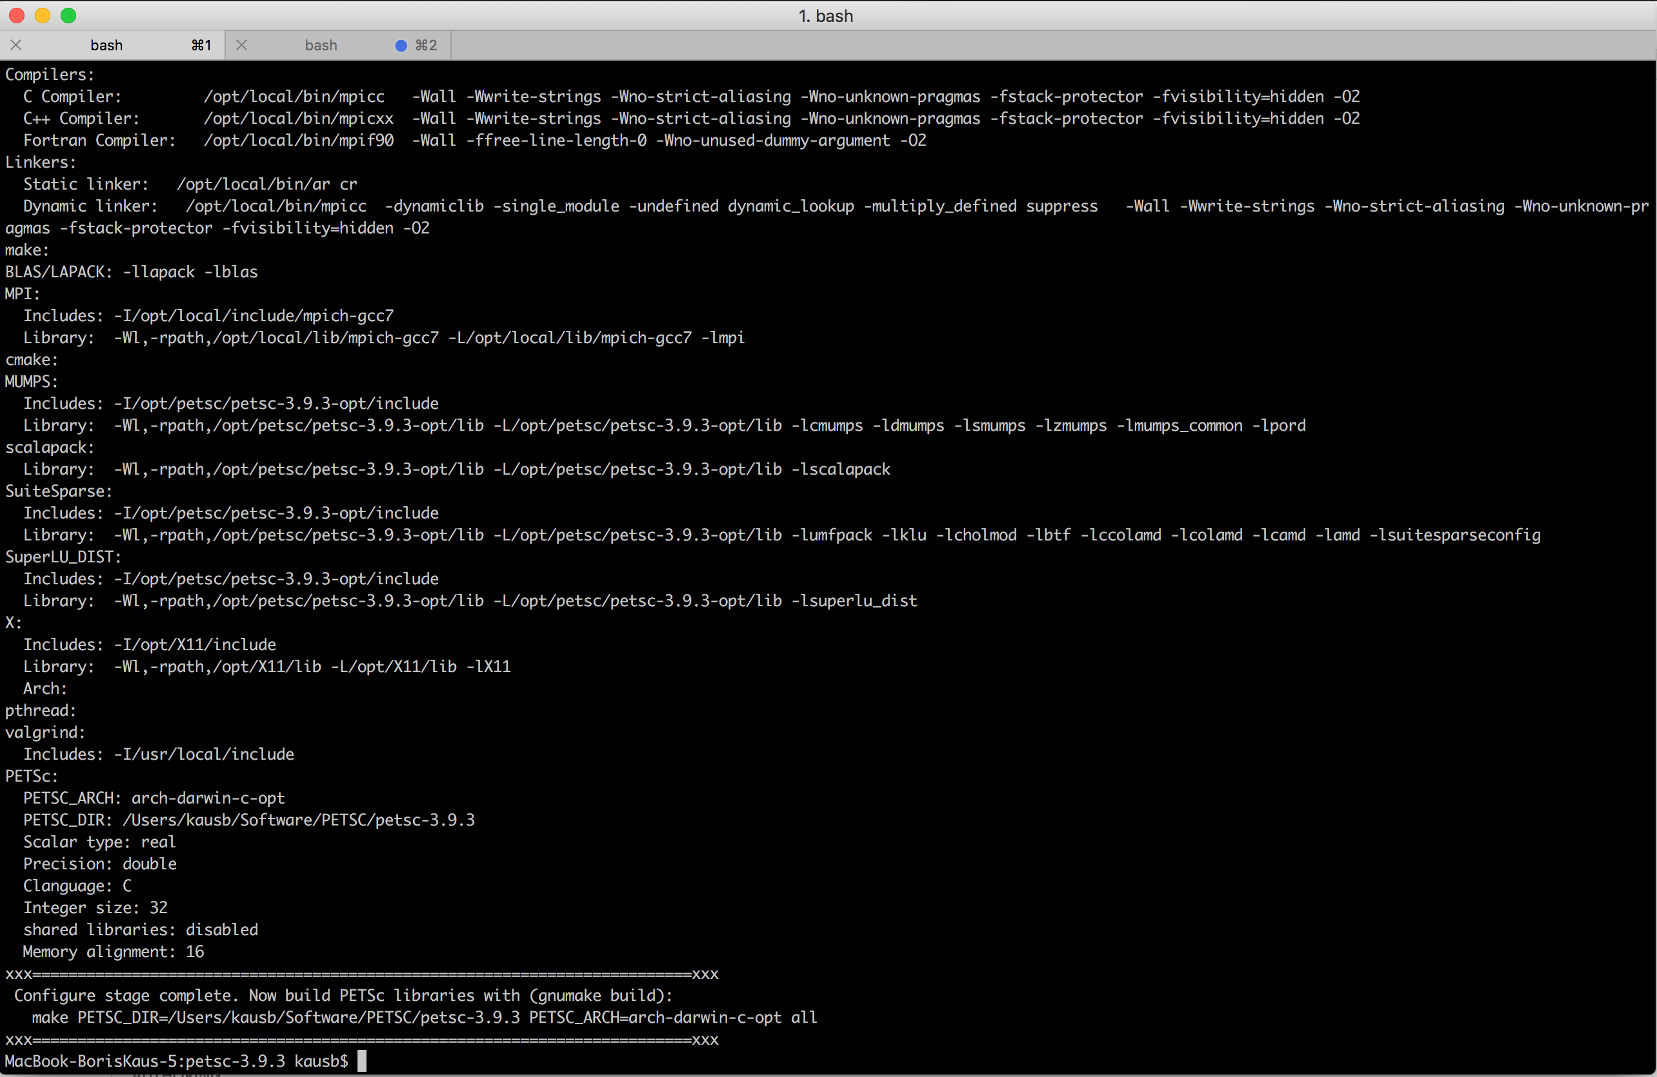Click the 'Dynamic linker:' label
Viewport: 1657px width, 1077px height.
[90, 206]
